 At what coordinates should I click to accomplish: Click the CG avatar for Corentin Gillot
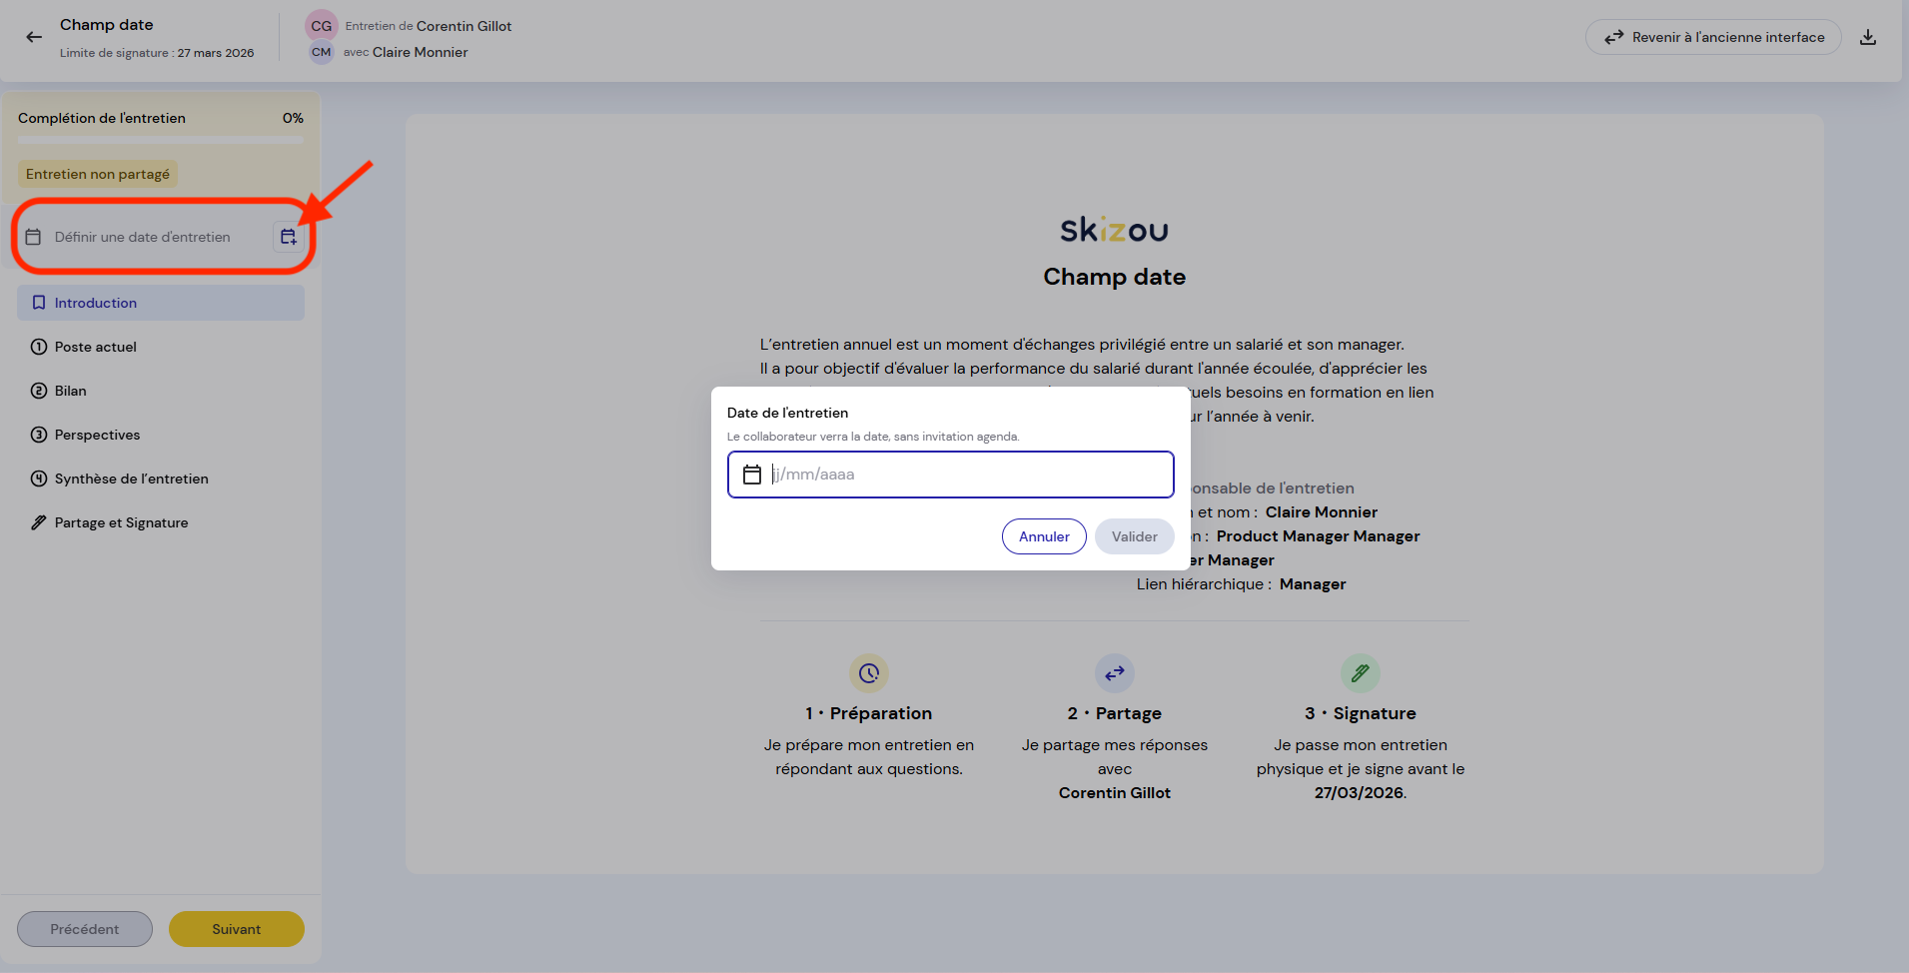coord(321,26)
